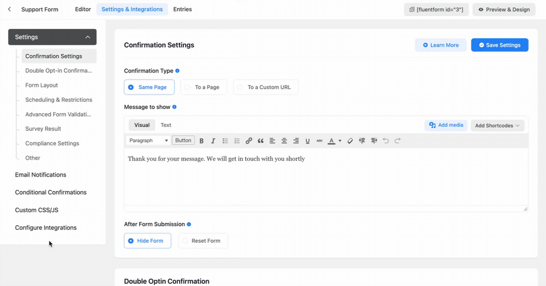Click the Support Form title
The width and height of the screenshot is (546, 286).
39,10
